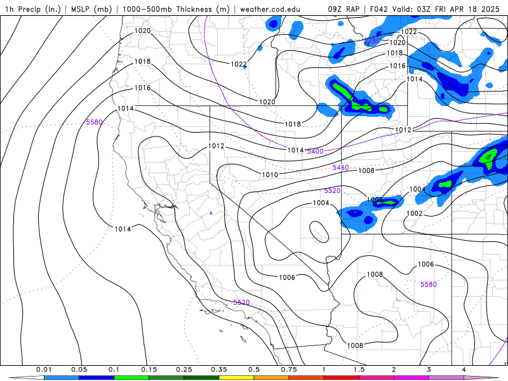Pick the magenta 2–3 legend swatch
The image size is (508, 381).
411,378
